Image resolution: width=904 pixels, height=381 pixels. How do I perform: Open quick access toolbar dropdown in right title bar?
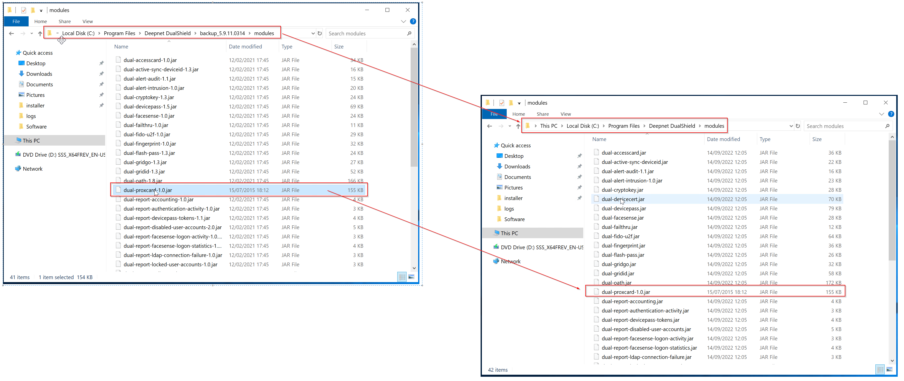(519, 103)
